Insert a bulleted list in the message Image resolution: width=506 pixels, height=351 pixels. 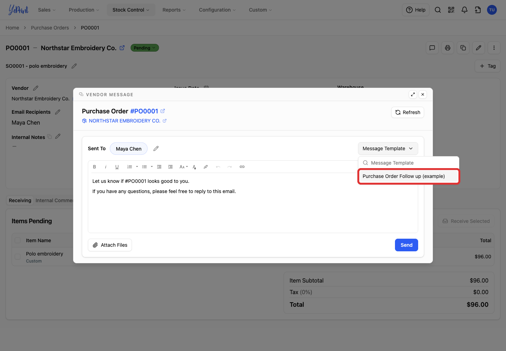coord(144,167)
